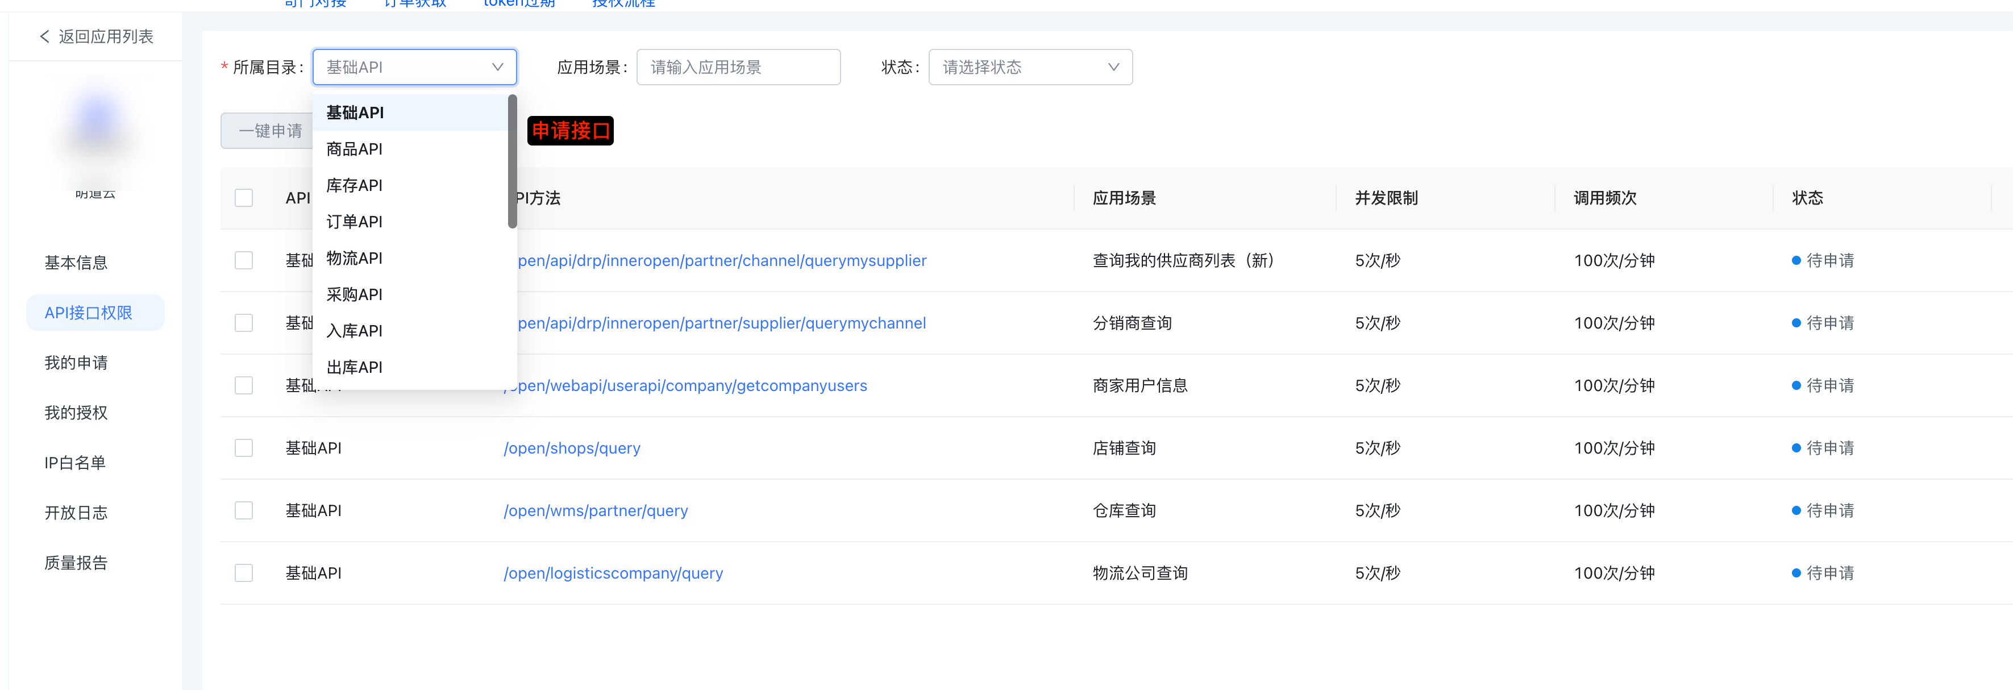The image size is (2013, 690).
Task: Choose 库存API in dropdown list
Action: pyautogui.click(x=410, y=185)
